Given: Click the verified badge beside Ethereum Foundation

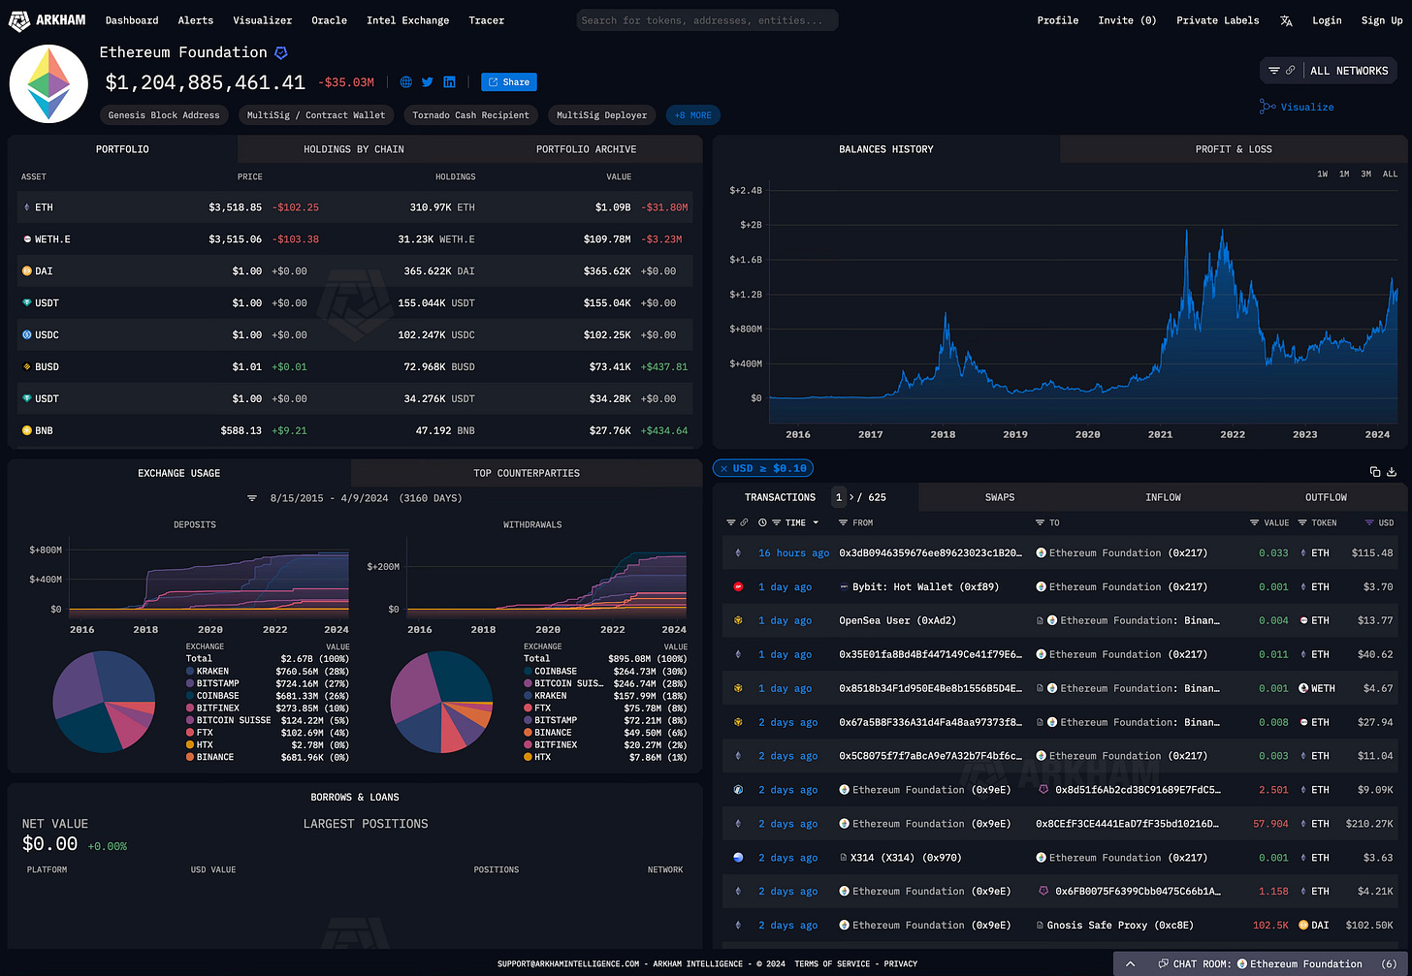Looking at the screenshot, I should pos(281,52).
